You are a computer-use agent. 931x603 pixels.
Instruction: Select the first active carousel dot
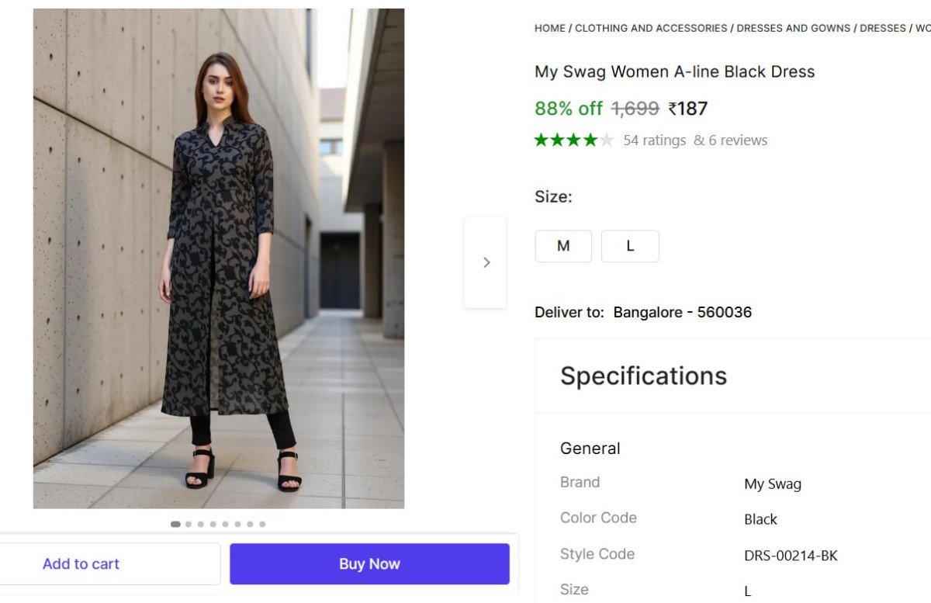coord(175,524)
